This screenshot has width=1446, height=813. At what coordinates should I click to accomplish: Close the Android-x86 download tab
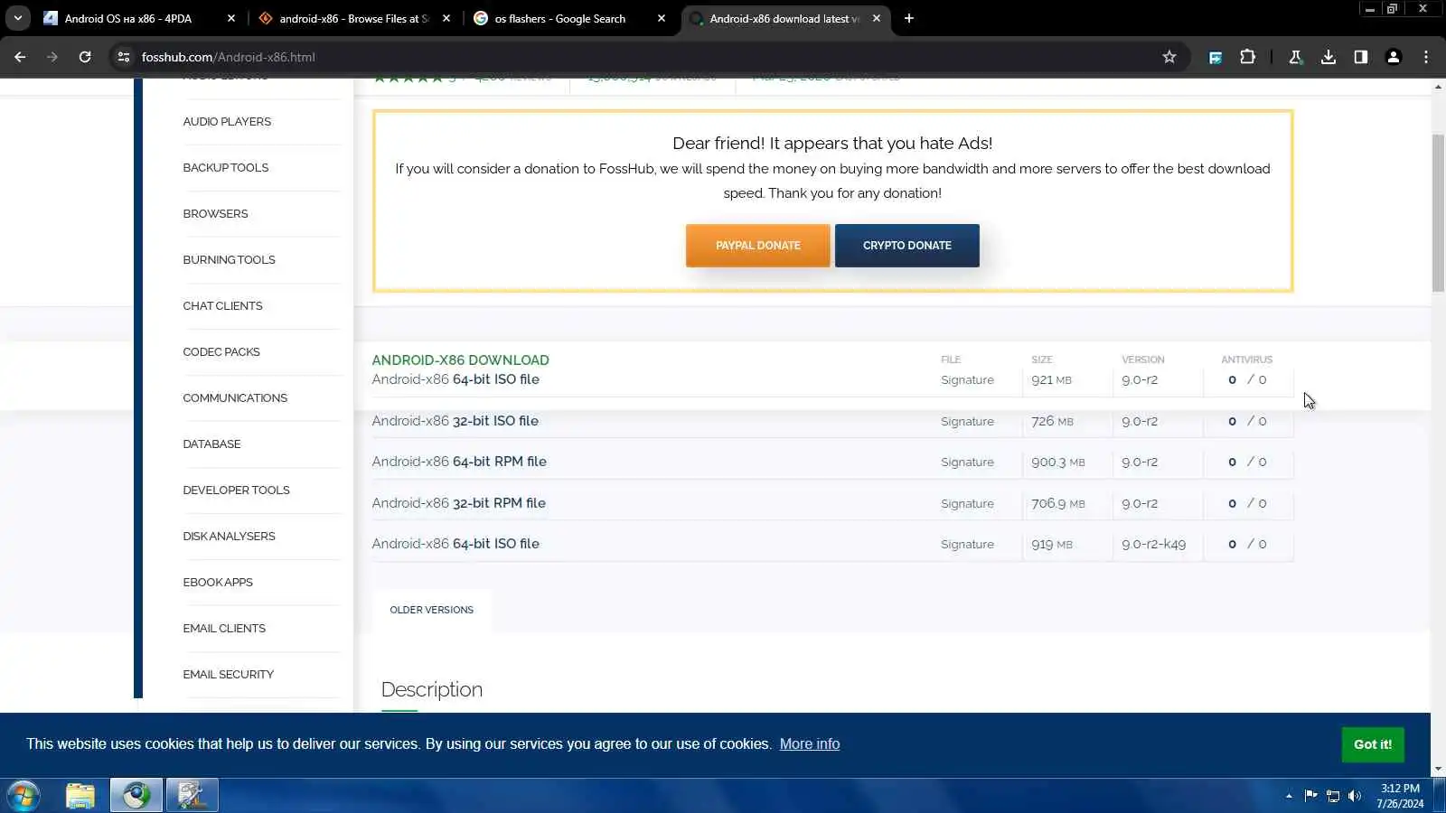[877, 18]
